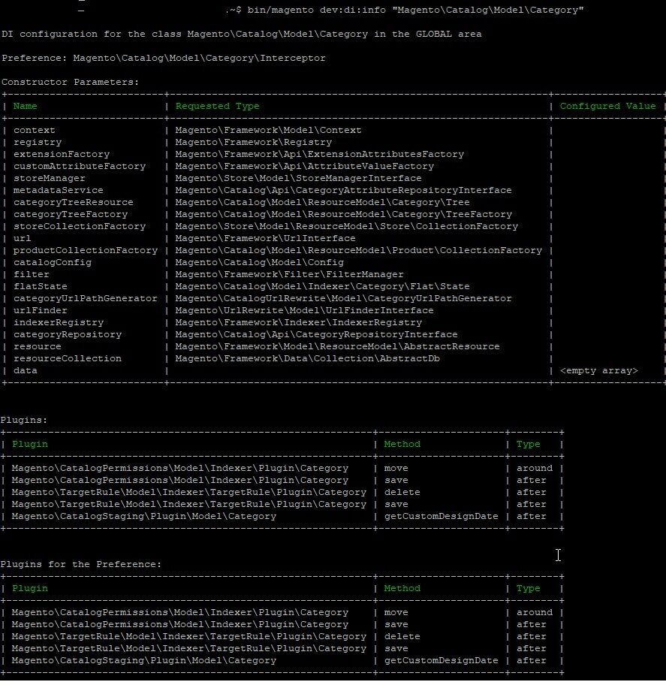This screenshot has height=685, width=666.
Task: Click CatalogStaging plugin in Preference table
Action: (144, 660)
